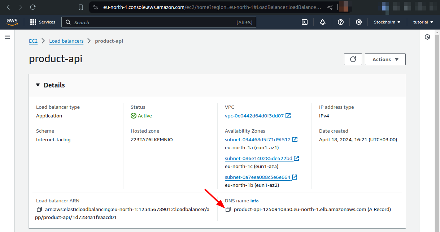The width and height of the screenshot is (440, 232).
Task: Open the site information icon in address bar
Action: click(x=95, y=7)
